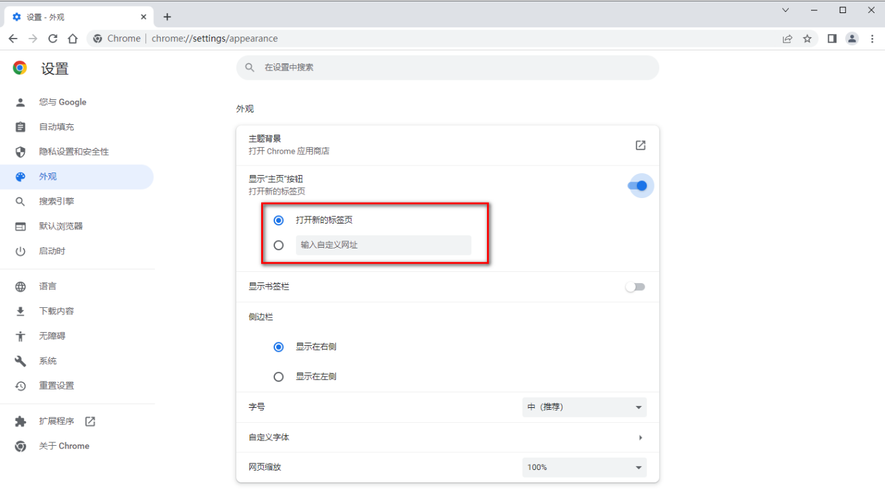The image size is (885, 502).
Task: Select 打开新的标签页 radio button
Action: [x=279, y=220]
